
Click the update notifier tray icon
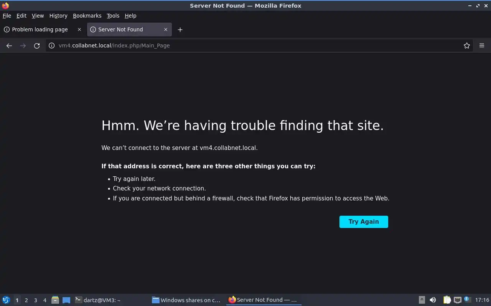coord(467,300)
